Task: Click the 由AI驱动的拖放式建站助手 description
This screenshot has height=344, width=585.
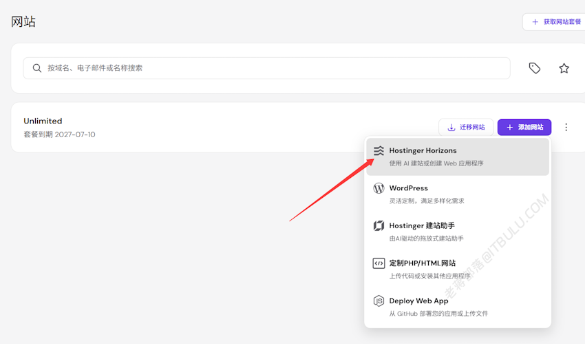Action: coord(427,239)
